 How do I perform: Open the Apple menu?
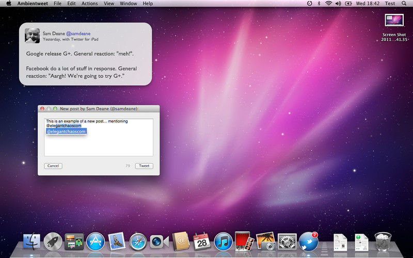pyautogui.click(x=9, y=4)
